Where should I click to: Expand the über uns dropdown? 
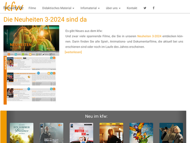click(x=113, y=8)
